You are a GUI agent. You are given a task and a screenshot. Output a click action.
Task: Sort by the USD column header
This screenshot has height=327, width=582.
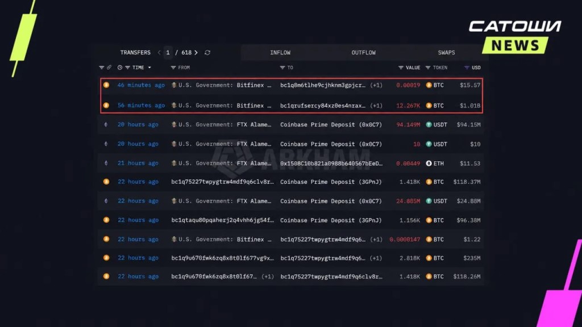point(476,68)
